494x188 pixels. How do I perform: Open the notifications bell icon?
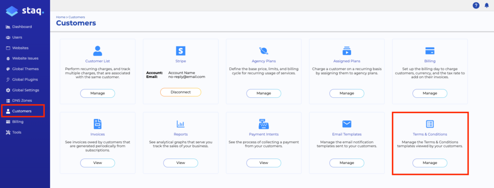click(487, 5)
